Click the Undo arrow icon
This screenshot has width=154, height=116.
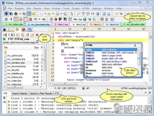pyautogui.click(x=117, y=14)
